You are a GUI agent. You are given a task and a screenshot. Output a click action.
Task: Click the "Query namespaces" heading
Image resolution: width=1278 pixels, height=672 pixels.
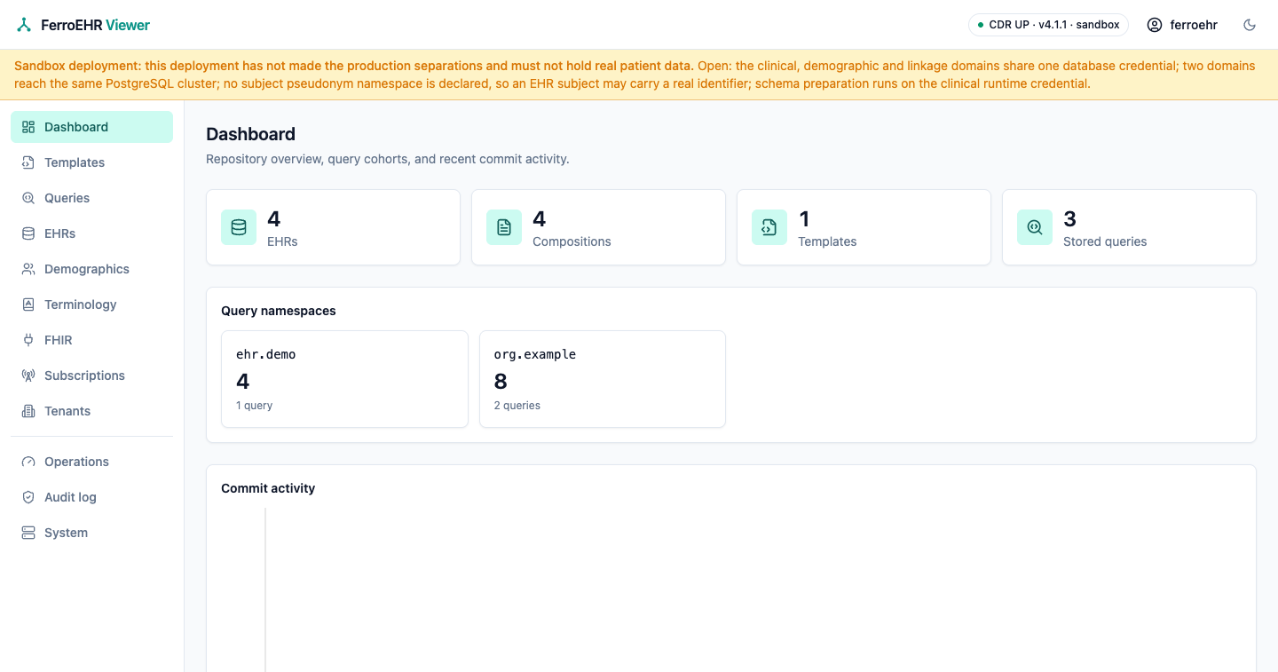pyautogui.click(x=279, y=311)
